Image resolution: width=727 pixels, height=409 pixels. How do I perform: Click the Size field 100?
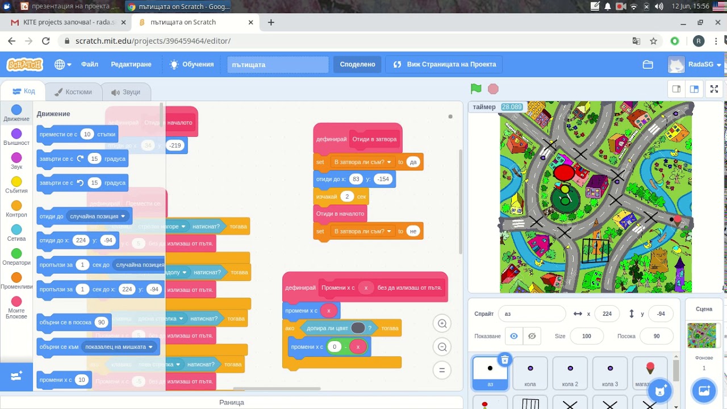click(x=587, y=336)
